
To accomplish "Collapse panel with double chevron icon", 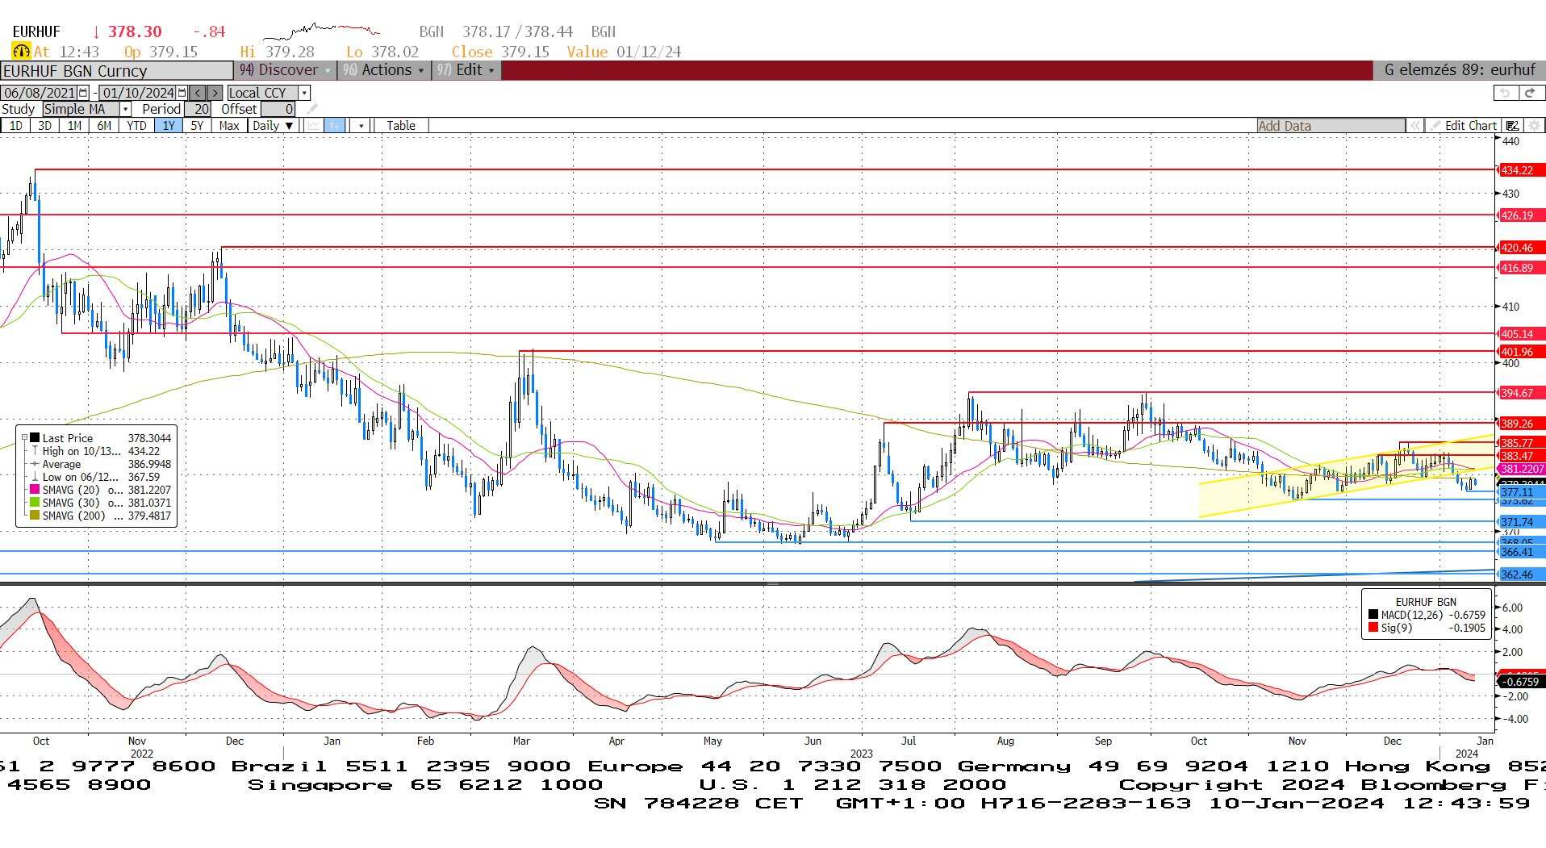I will [1414, 126].
